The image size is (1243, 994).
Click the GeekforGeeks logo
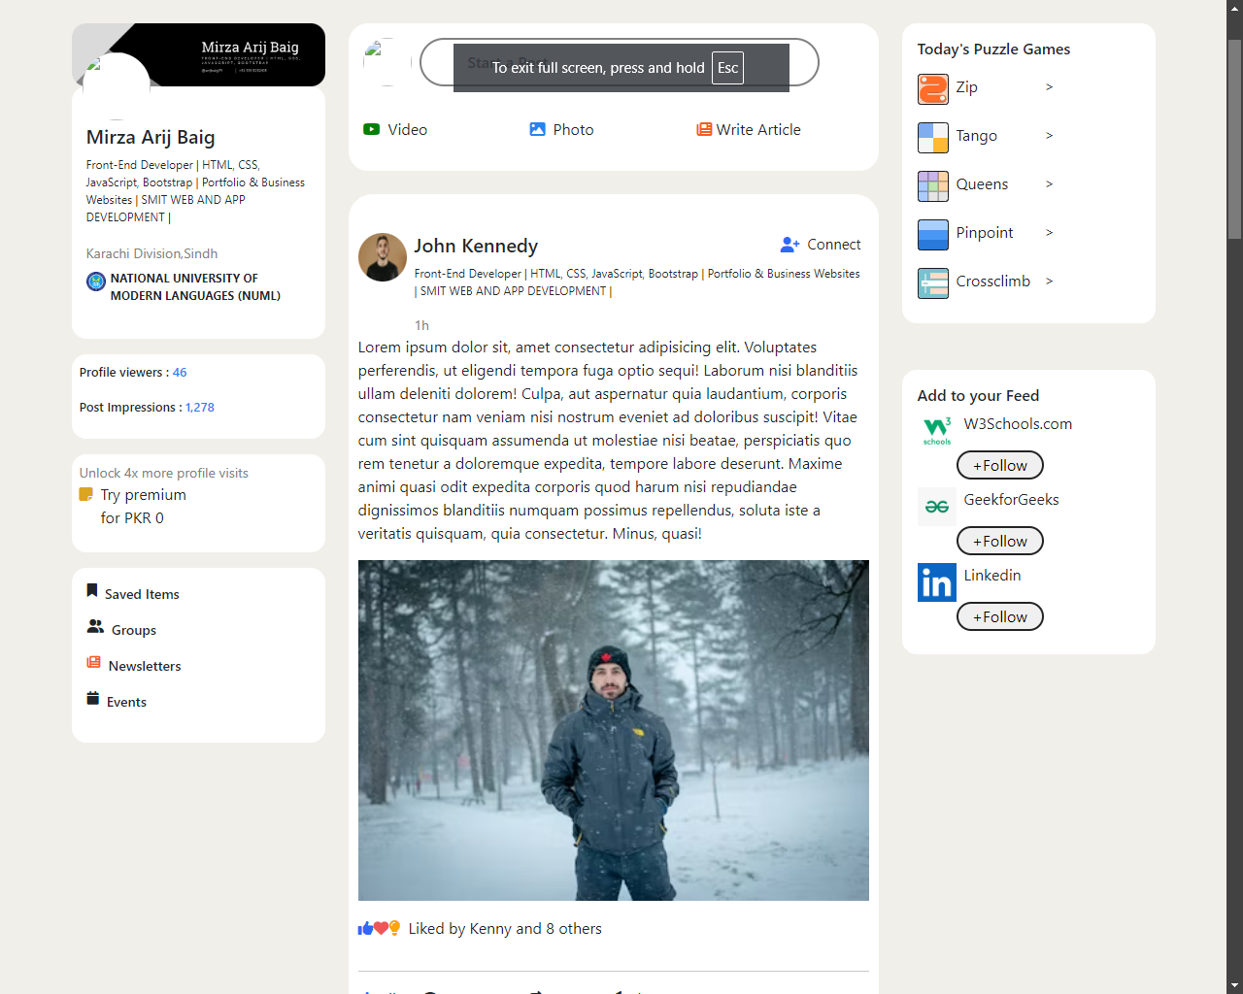point(936,507)
